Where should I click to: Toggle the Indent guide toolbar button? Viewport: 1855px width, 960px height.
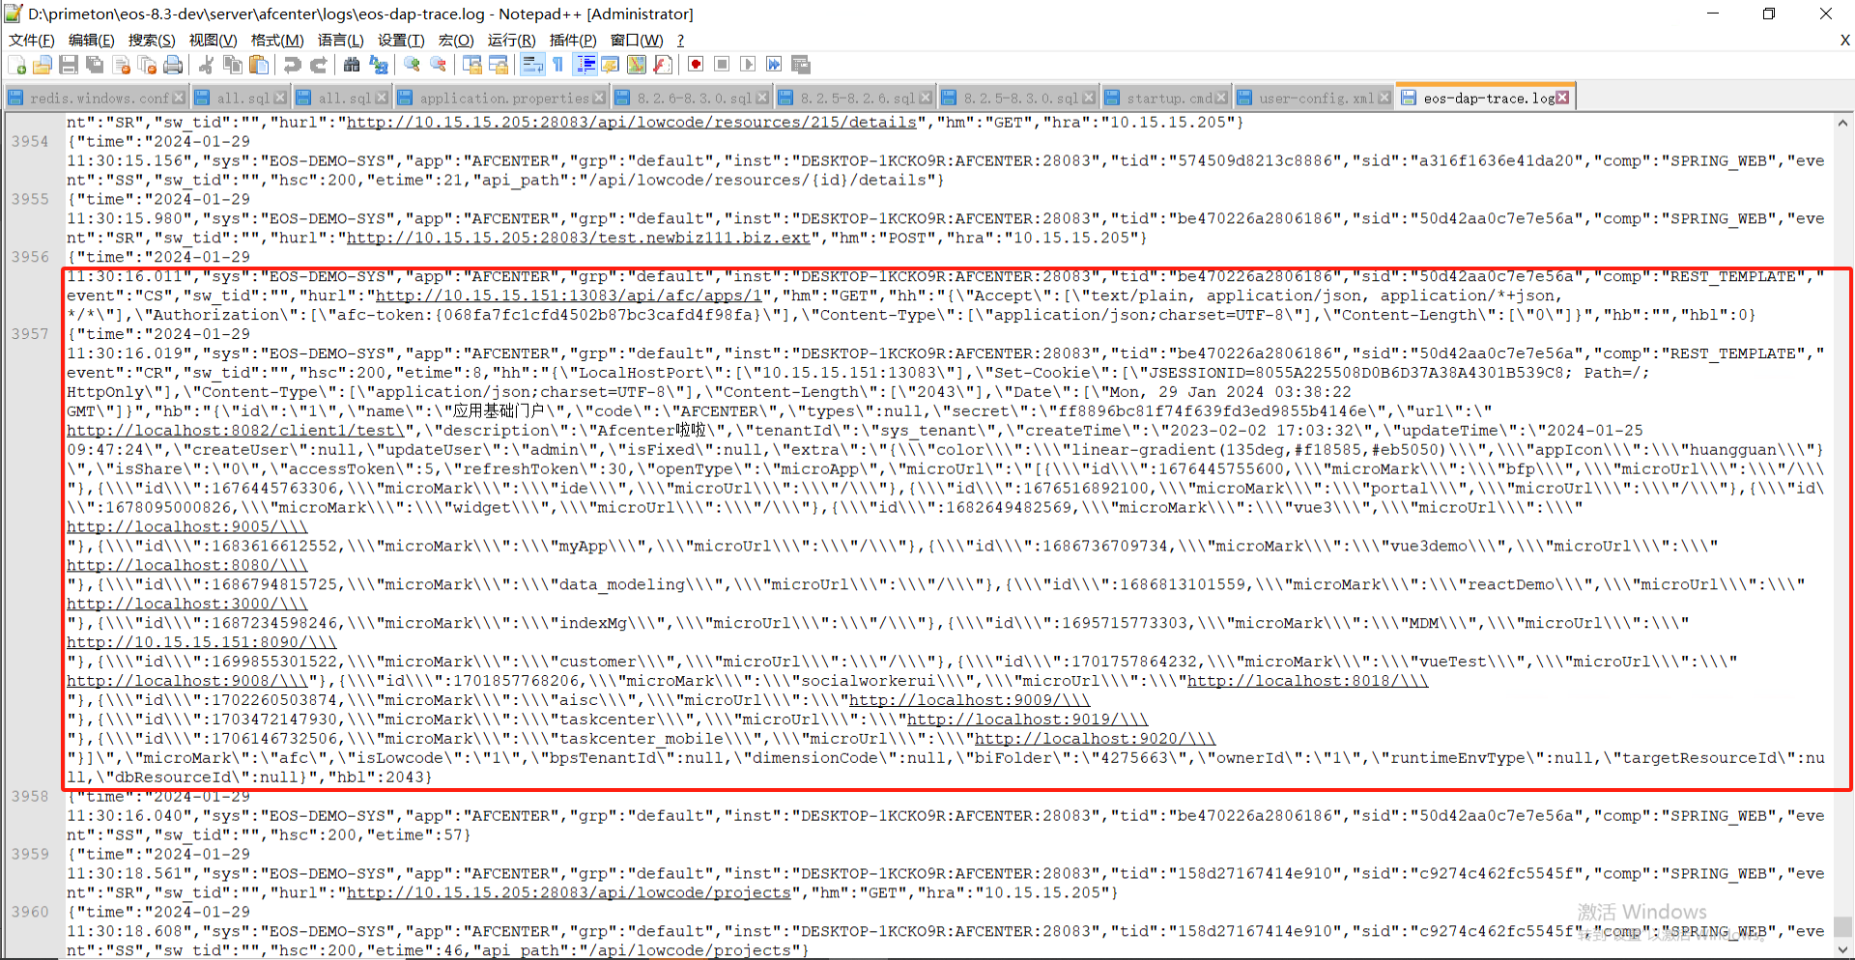[585, 65]
